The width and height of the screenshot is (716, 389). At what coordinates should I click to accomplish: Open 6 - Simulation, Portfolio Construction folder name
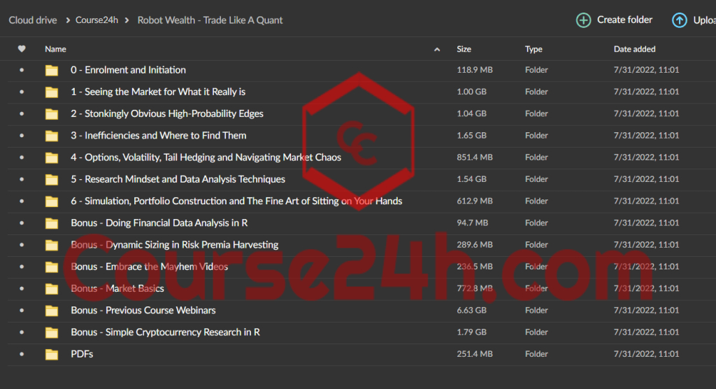[x=236, y=201]
